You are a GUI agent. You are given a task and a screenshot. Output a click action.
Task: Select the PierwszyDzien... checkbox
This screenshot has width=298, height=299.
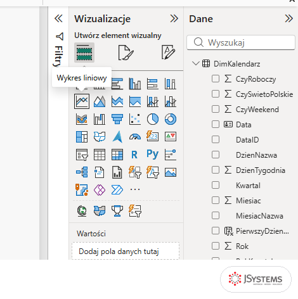[x=216, y=231]
